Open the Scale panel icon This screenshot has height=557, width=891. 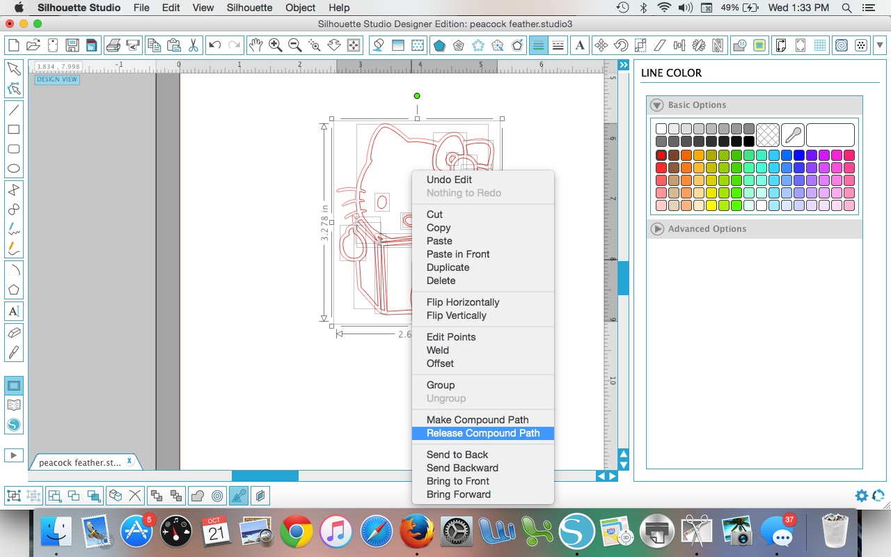[x=640, y=45]
